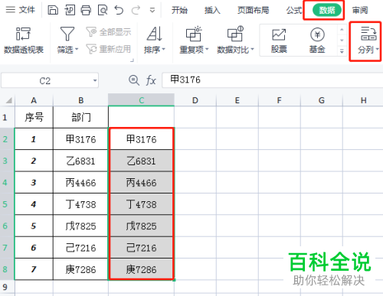Click the redo arrow icon
This screenshot has height=296, width=383.
click(x=136, y=10)
